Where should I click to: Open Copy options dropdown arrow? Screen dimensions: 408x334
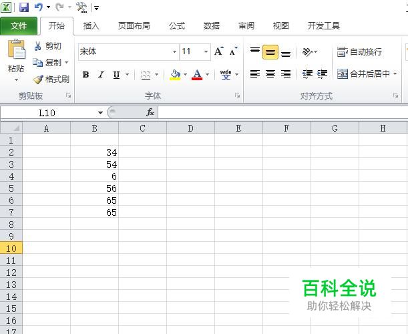pyautogui.click(x=66, y=63)
